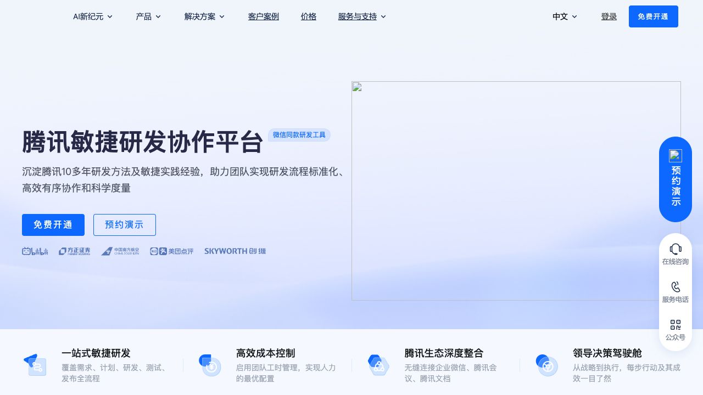Viewport: 703px width, 395px height.
Task: Click the Tencent ecosystem integration icon
Action: 378,365
